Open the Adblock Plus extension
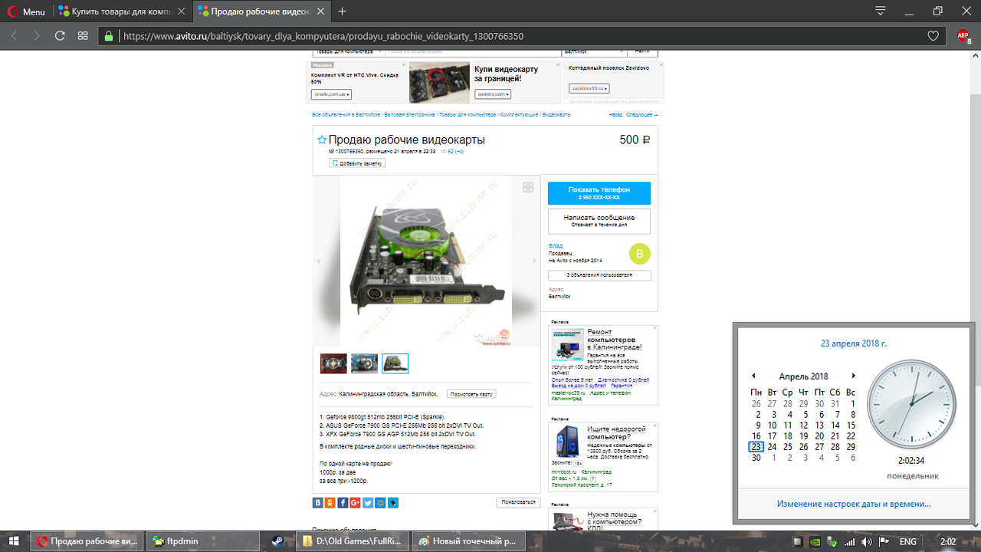 963,36
